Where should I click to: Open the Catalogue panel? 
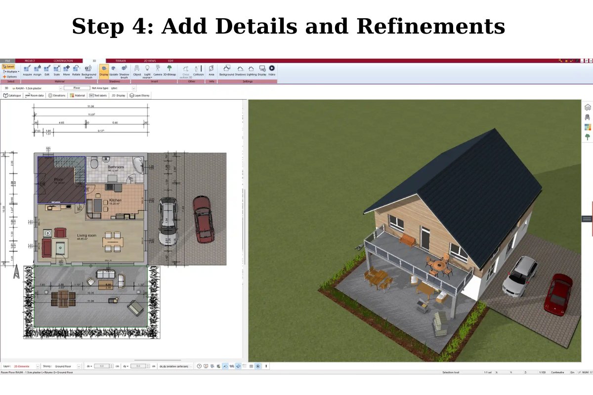[13, 95]
